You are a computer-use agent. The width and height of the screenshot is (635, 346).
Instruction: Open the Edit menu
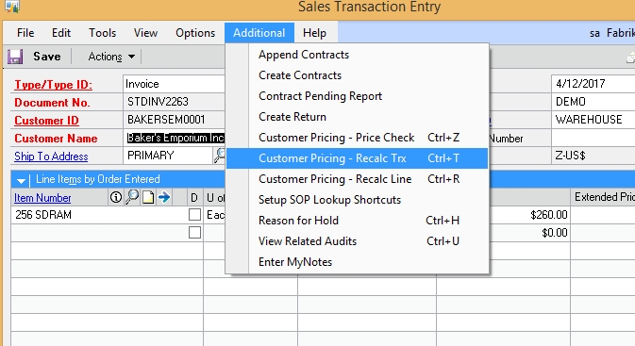click(61, 33)
